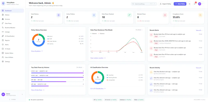Click the Database Healthy status badge
The width and height of the screenshot is (208, 102).
(x=125, y=100)
